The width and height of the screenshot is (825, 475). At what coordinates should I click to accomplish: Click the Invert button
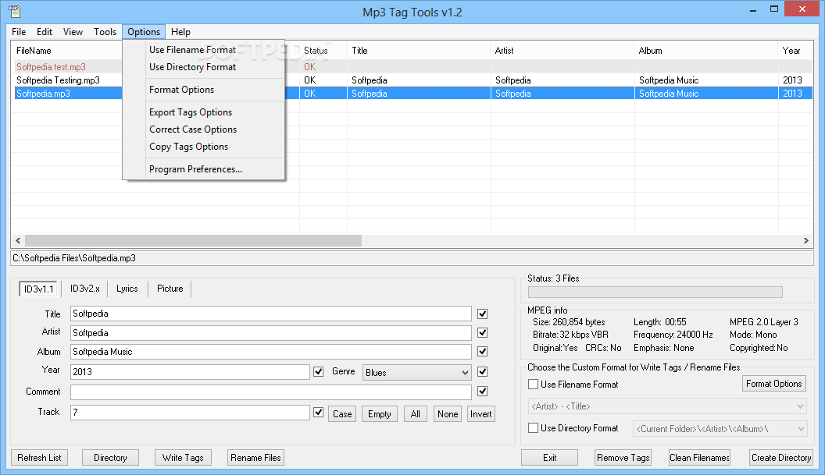[481, 414]
